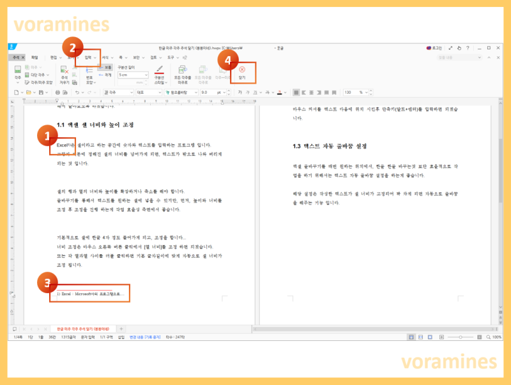Open 번호 모양 dropdown
Screen dimensions: 511x385
click(89, 76)
